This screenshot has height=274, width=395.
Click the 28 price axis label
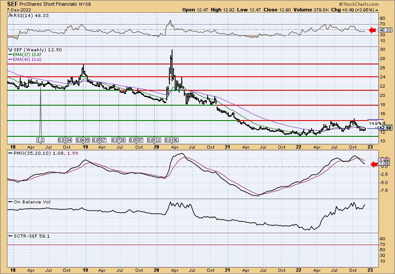tap(382, 59)
